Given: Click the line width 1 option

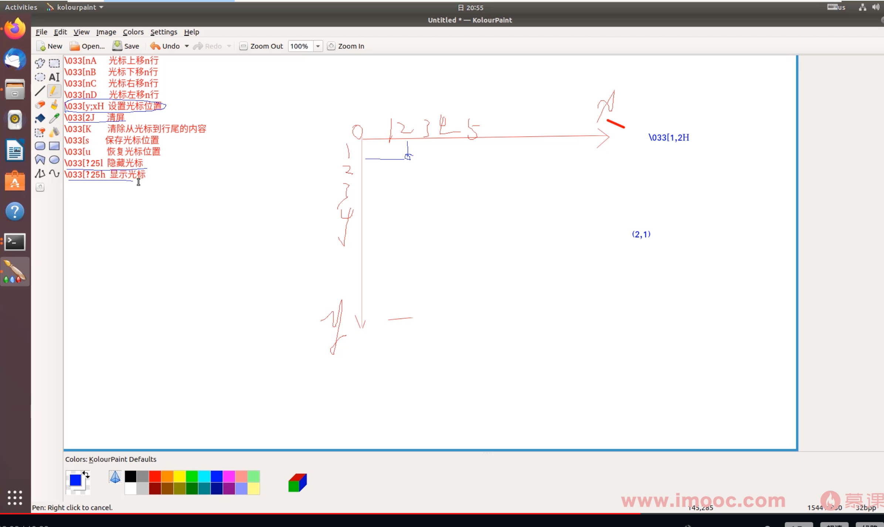Looking at the screenshot, I should click(40, 187).
